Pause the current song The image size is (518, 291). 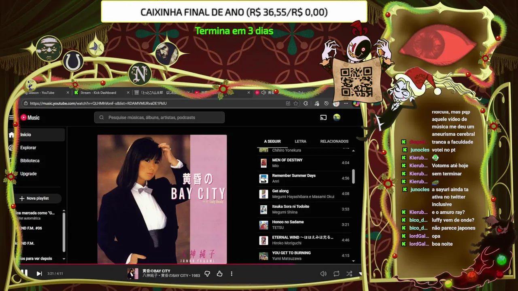24,273
